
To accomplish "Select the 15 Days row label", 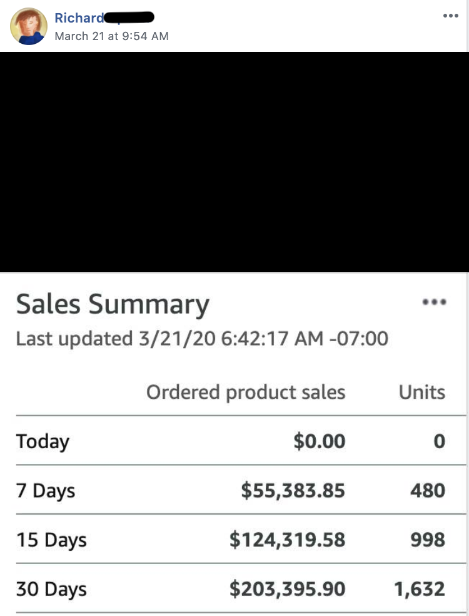I will [51, 540].
